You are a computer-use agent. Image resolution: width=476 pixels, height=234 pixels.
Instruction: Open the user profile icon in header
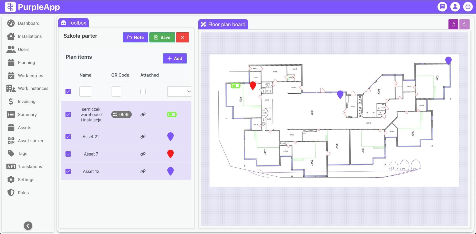click(x=455, y=7)
